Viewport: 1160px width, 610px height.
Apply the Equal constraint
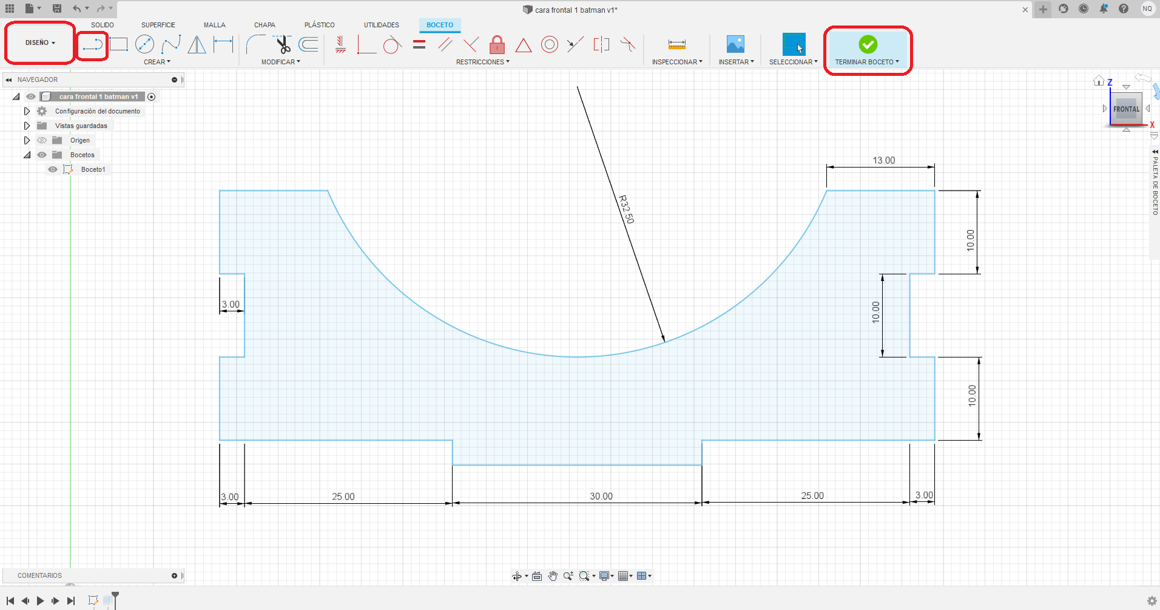419,44
